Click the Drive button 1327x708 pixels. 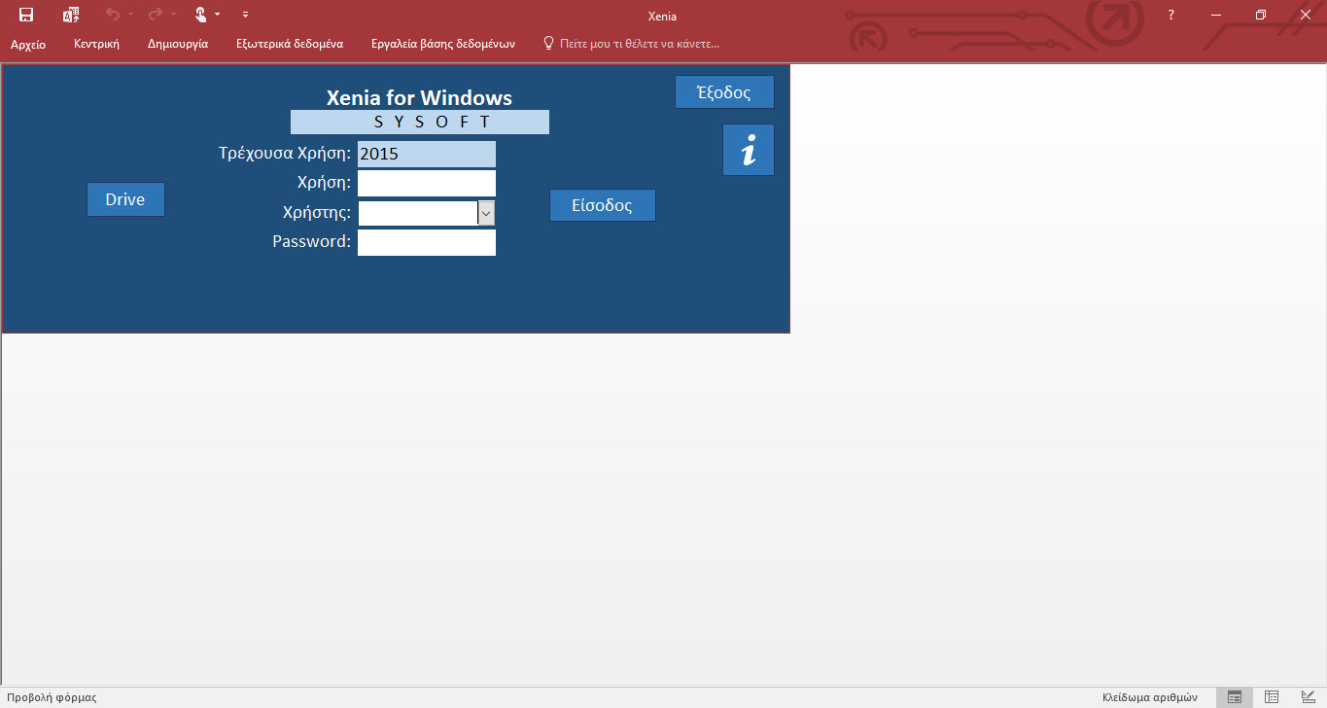(125, 199)
